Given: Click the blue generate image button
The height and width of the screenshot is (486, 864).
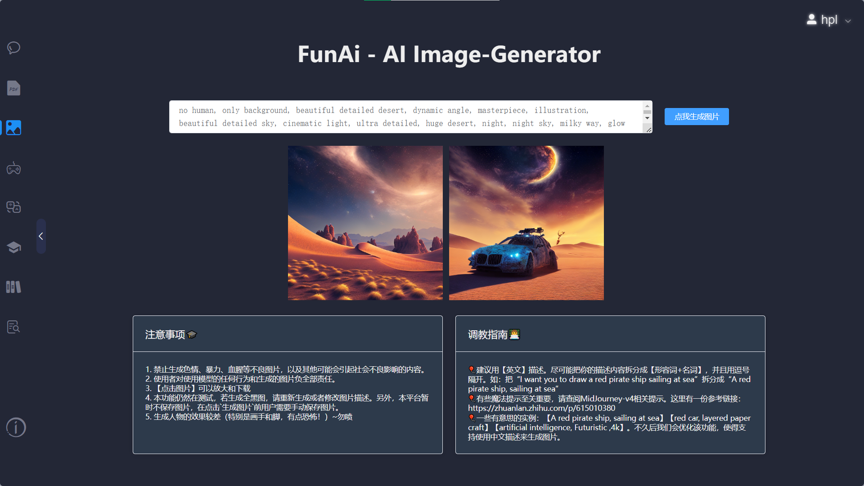Looking at the screenshot, I should point(696,117).
